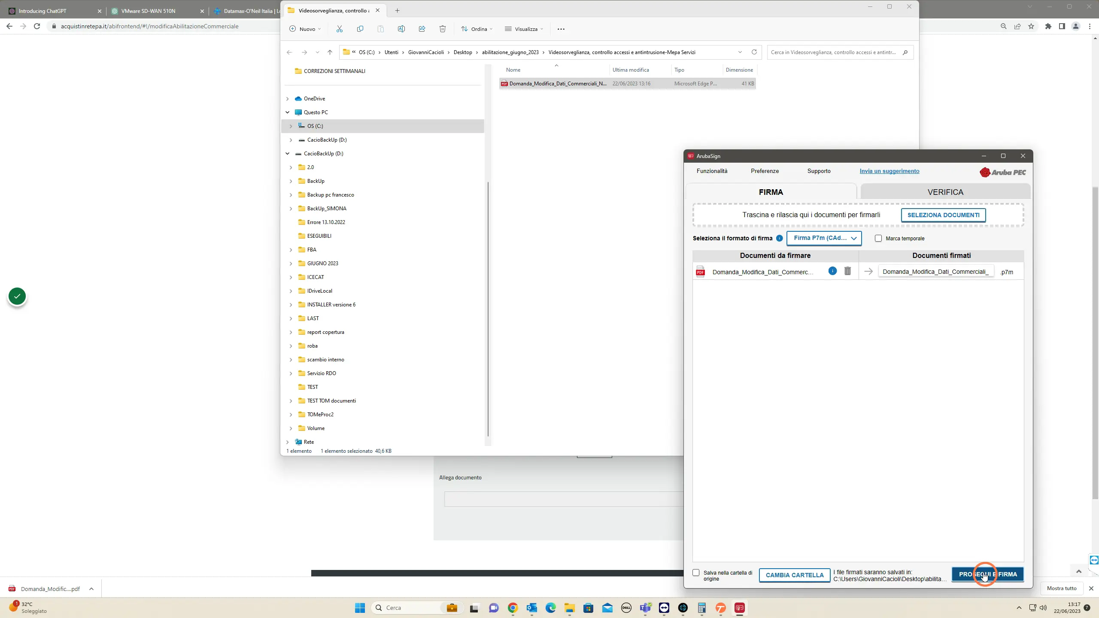Open the Nuovo dropdown in Explorer
This screenshot has width=1099, height=618.
(x=305, y=29)
